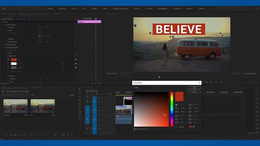Open the white Stroke color swatch
The image size is (260, 146).
click(14, 64)
